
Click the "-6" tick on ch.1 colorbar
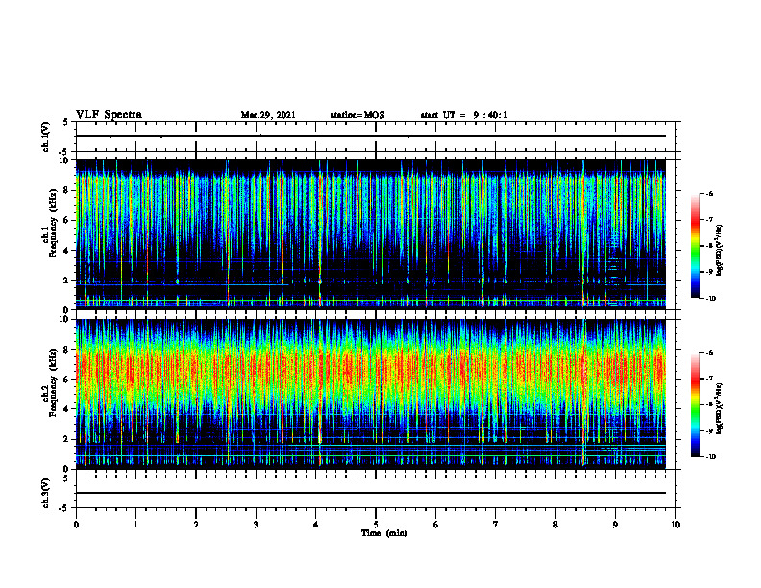709,194
